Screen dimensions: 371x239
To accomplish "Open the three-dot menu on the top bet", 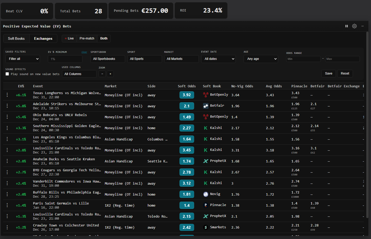I will 7,95.
